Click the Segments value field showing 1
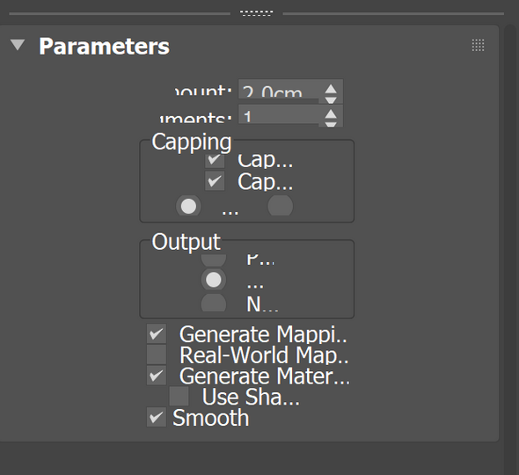 (278, 114)
